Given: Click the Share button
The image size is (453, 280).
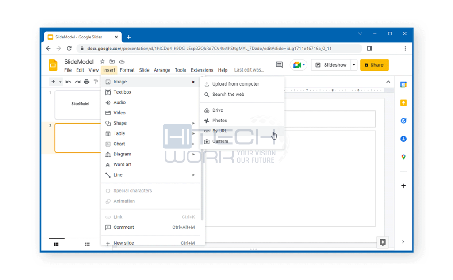Looking at the screenshot, I should (x=374, y=65).
